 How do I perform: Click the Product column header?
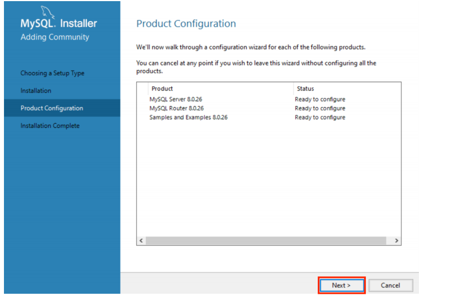221,89
